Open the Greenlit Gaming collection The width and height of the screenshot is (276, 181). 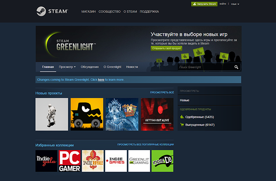pos(139,161)
